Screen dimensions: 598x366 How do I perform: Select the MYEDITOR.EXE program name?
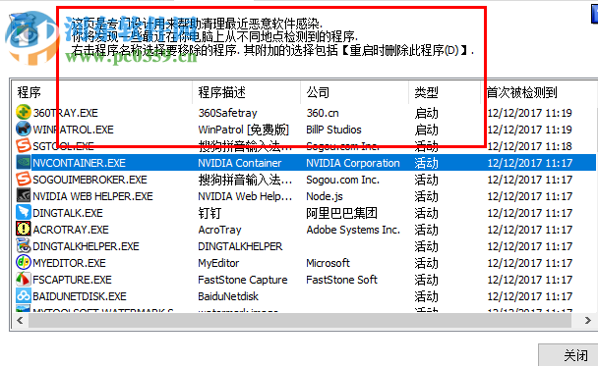click(x=69, y=263)
